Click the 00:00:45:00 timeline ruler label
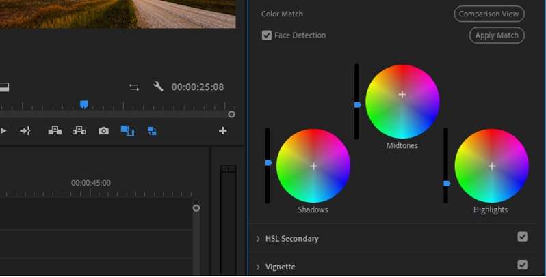546x277 pixels. [x=91, y=183]
